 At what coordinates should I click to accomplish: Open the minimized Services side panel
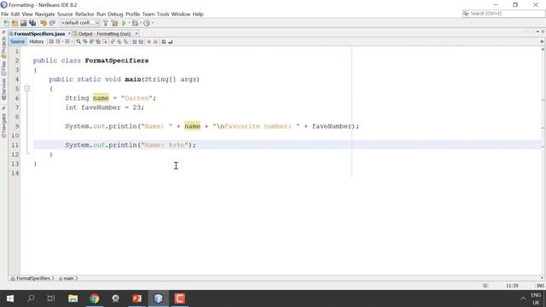[x=3, y=89]
